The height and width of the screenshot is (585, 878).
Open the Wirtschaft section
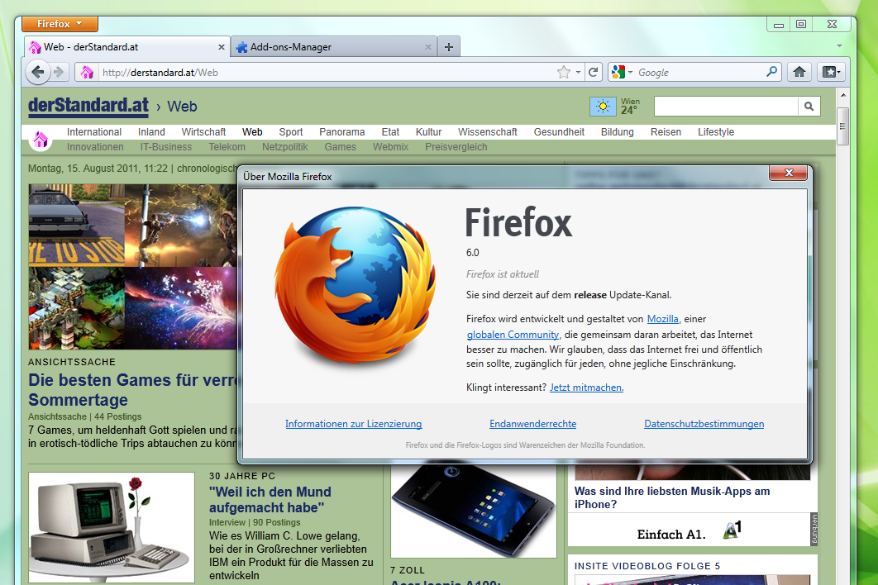coord(203,132)
